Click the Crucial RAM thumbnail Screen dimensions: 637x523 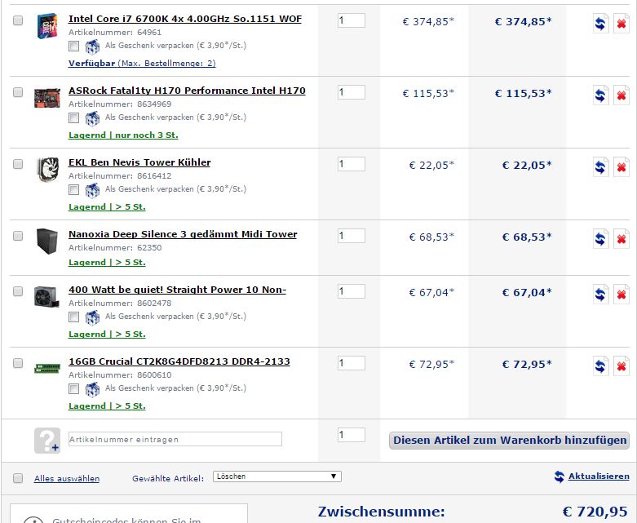47,369
